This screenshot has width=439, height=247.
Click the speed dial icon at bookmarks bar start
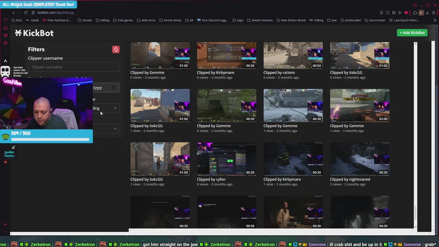5,20
